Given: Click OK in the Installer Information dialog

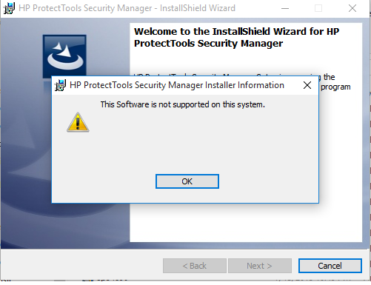Looking at the screenshot, I should click(x=187, y=181).
